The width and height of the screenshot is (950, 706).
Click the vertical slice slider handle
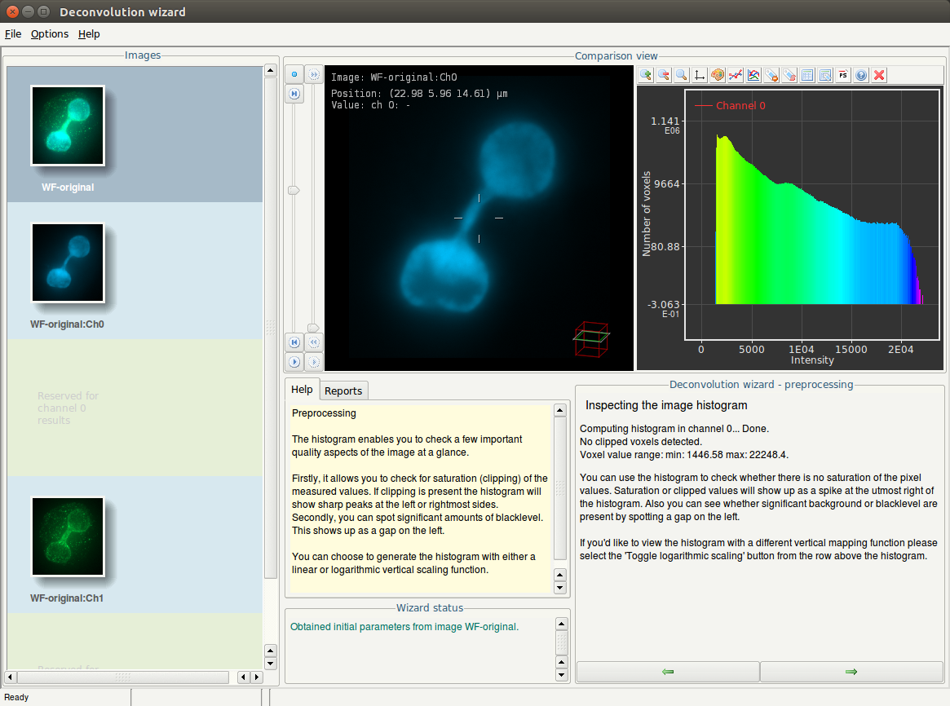point(294,190)
